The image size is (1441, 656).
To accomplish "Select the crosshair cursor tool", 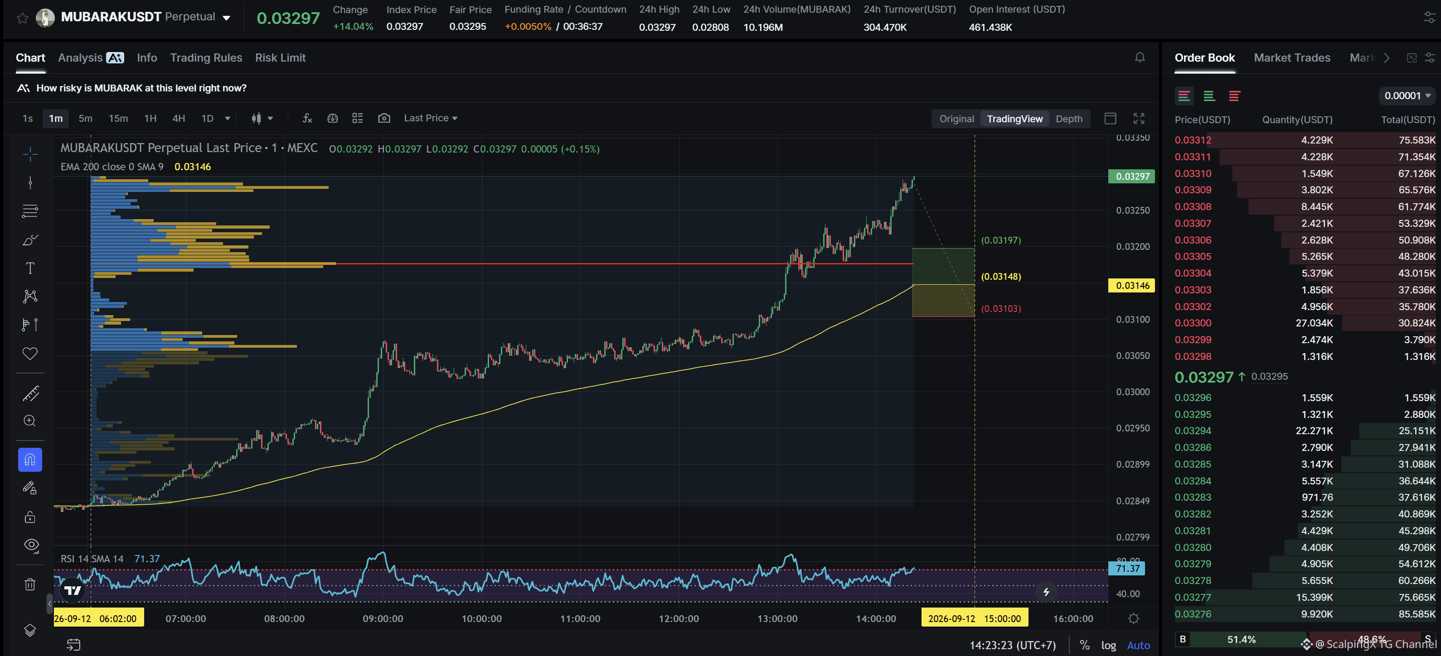I will click(30, 153).
